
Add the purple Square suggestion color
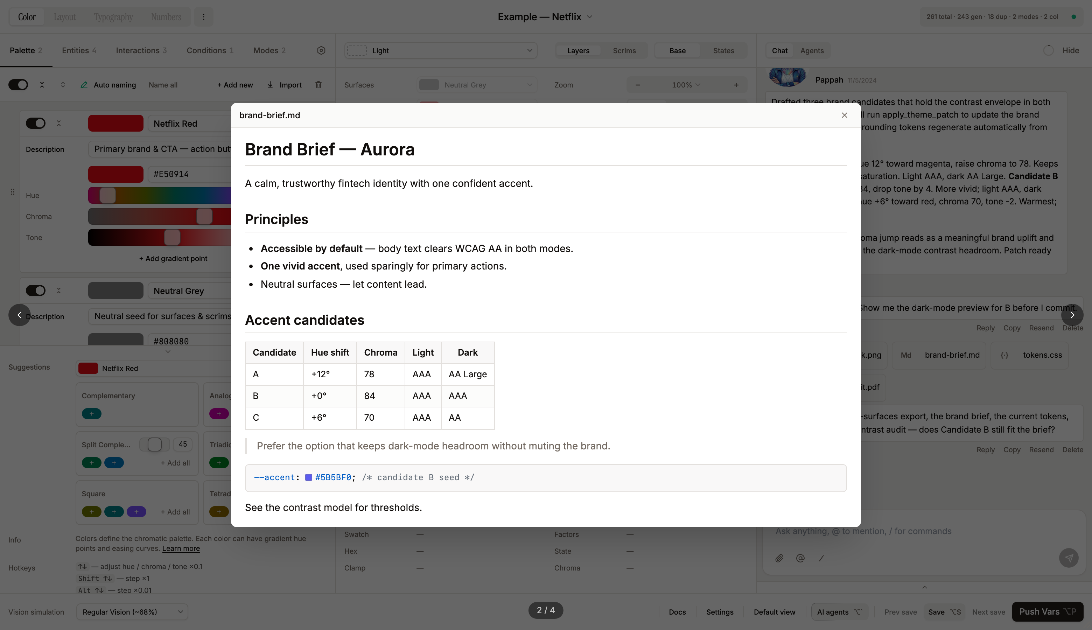[136, 512]
